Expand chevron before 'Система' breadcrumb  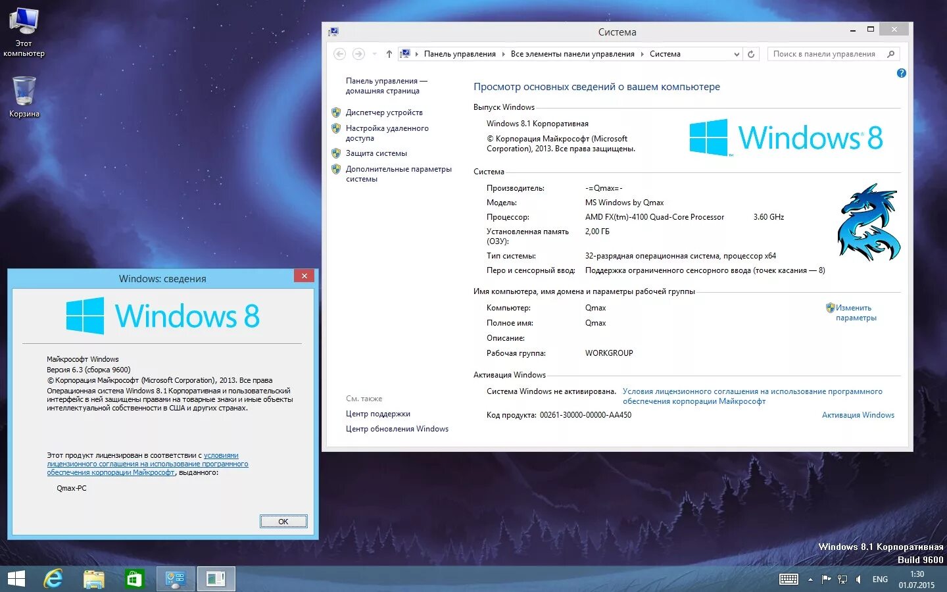click(643, 54)
